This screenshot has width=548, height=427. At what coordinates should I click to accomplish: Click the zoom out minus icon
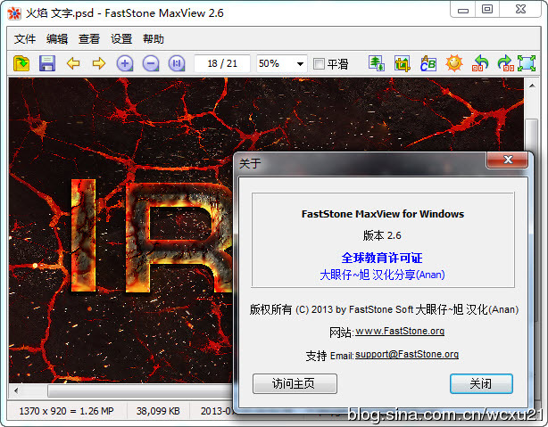coord(151,63)
